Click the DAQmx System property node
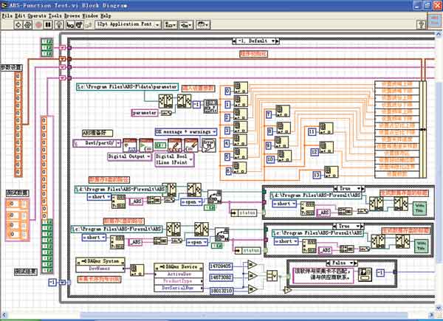443x321 pixels. tap(103, 260)
